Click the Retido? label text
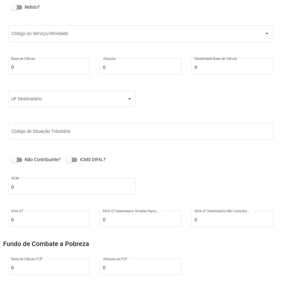This screenshot has width=283, height=284. [32, 7]
